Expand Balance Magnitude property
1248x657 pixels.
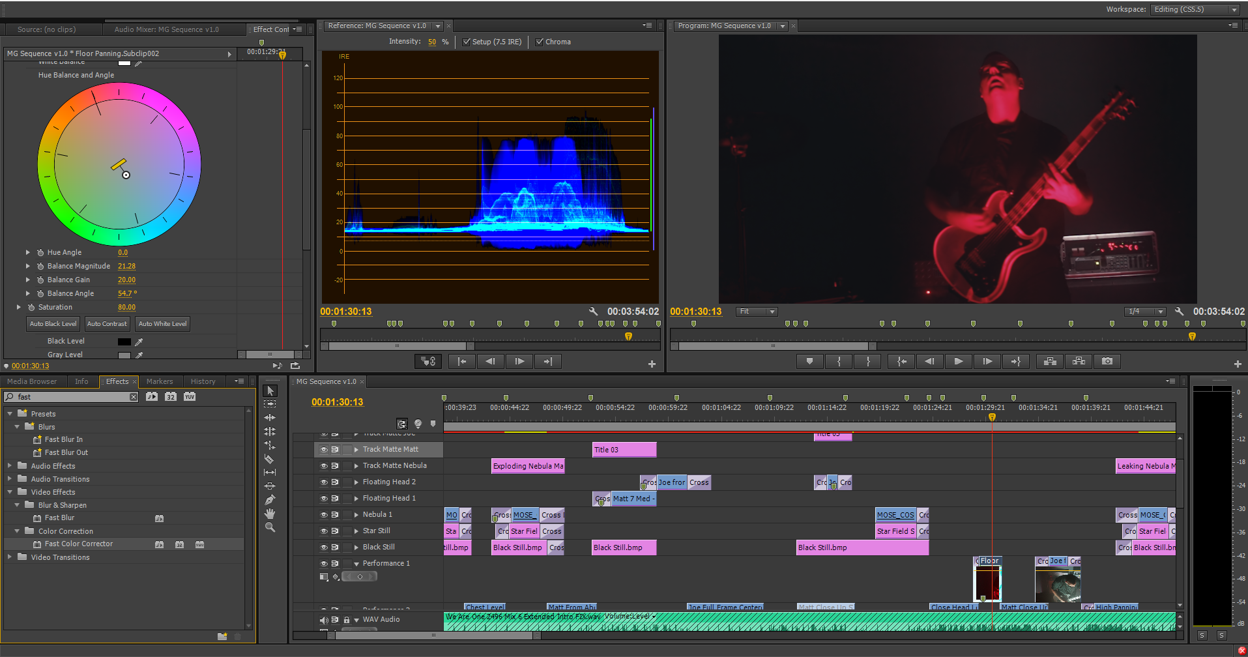click(27, 266)
